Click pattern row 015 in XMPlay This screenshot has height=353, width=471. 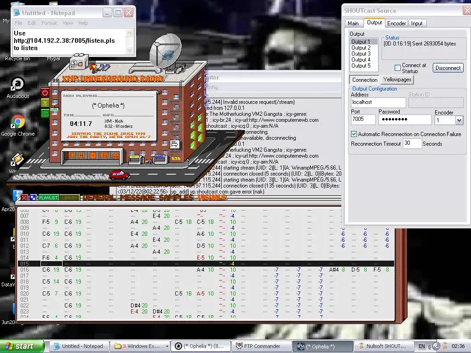coord(207,263)
